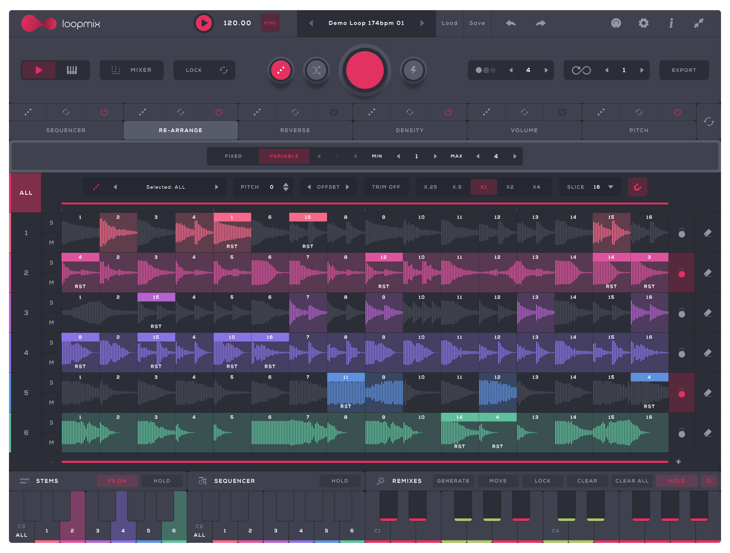Solo track 4 with its S button
This screenshot has height=553, width=730.
pyautogui.click(x=51, y=342)
